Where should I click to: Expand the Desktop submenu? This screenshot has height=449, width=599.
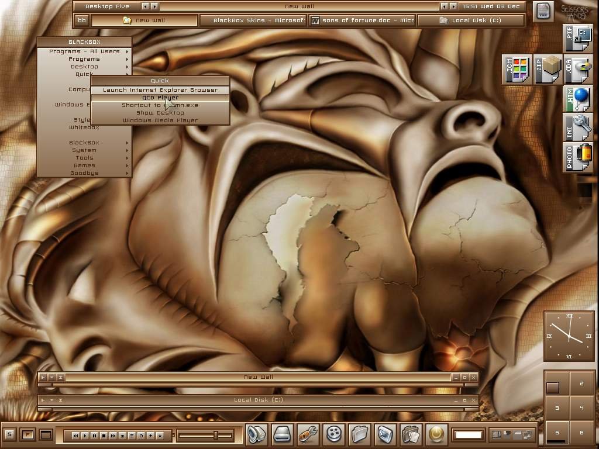point(84,67)
